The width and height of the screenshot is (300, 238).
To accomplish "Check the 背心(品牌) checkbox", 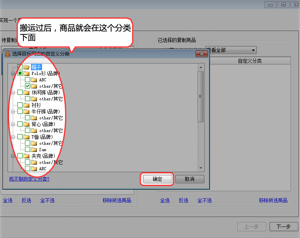I will pos(20,124).
